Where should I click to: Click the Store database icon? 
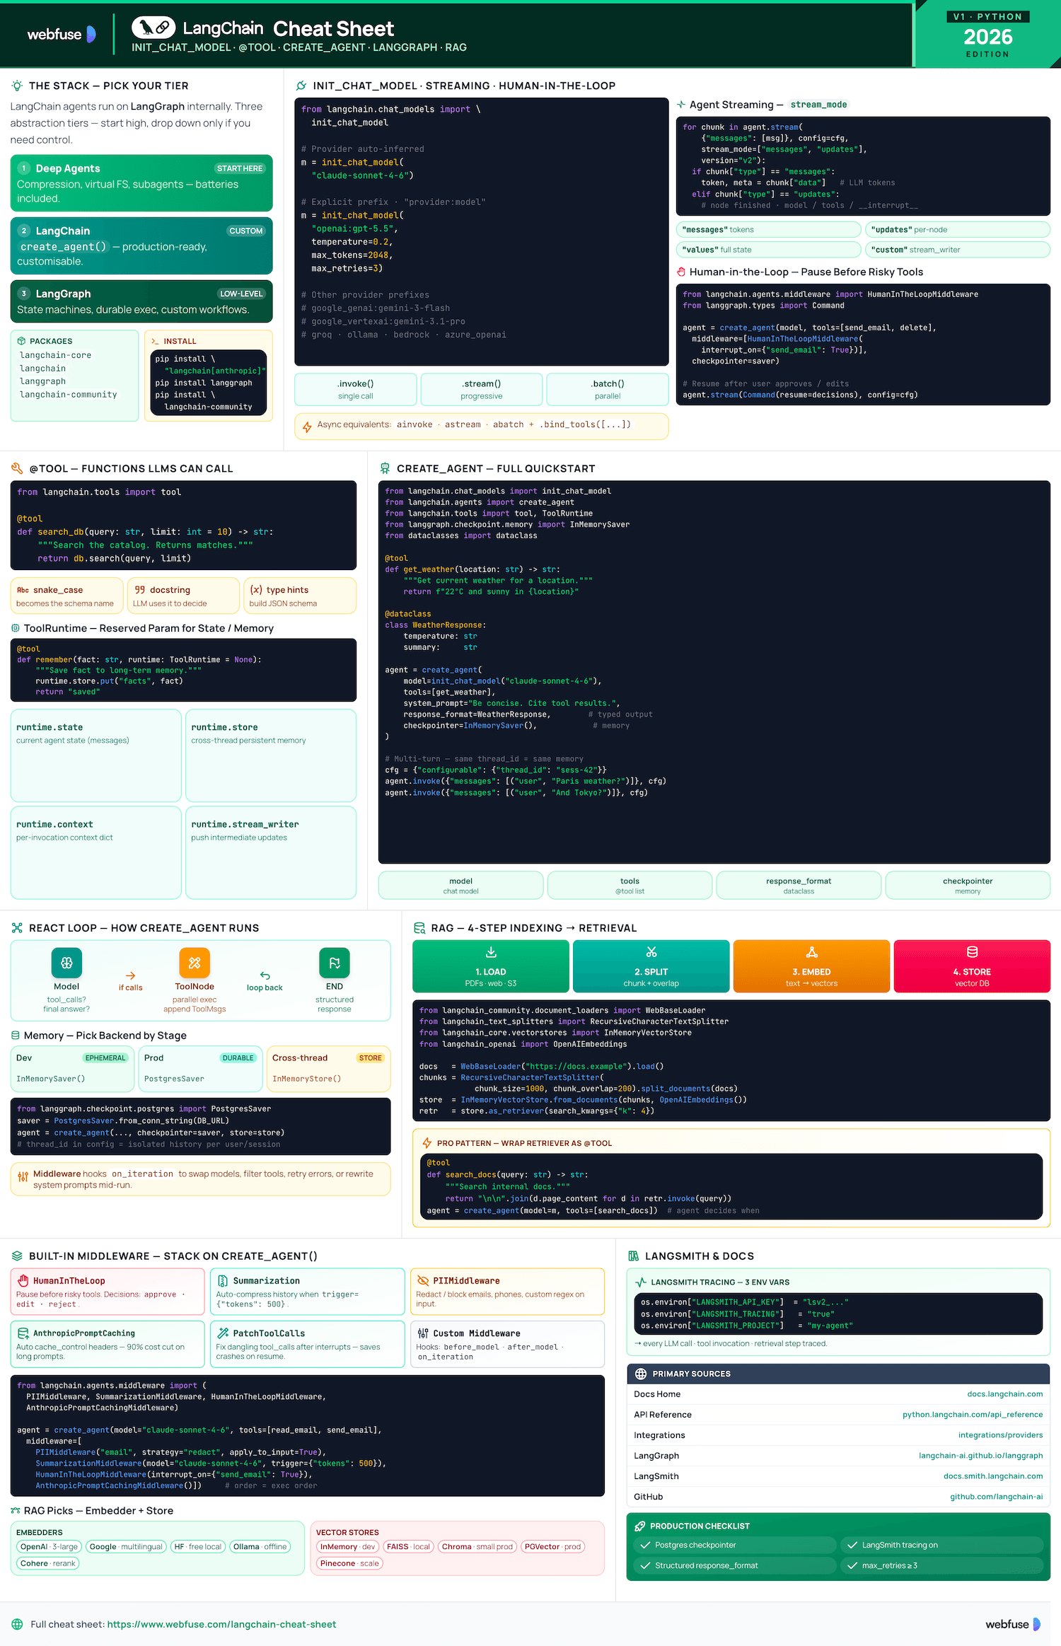point(972,952)
